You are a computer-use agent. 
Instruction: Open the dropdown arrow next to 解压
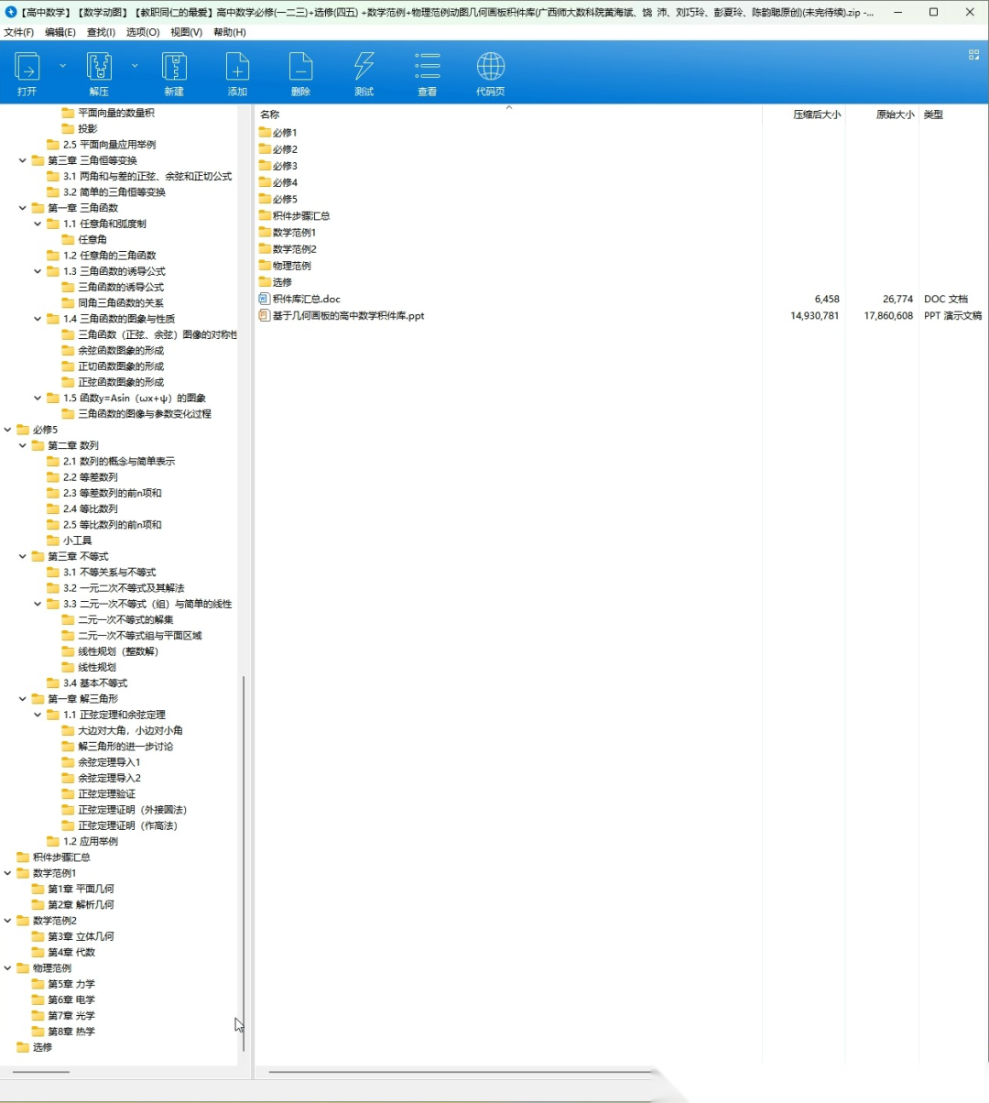click(x=135, y=66)
